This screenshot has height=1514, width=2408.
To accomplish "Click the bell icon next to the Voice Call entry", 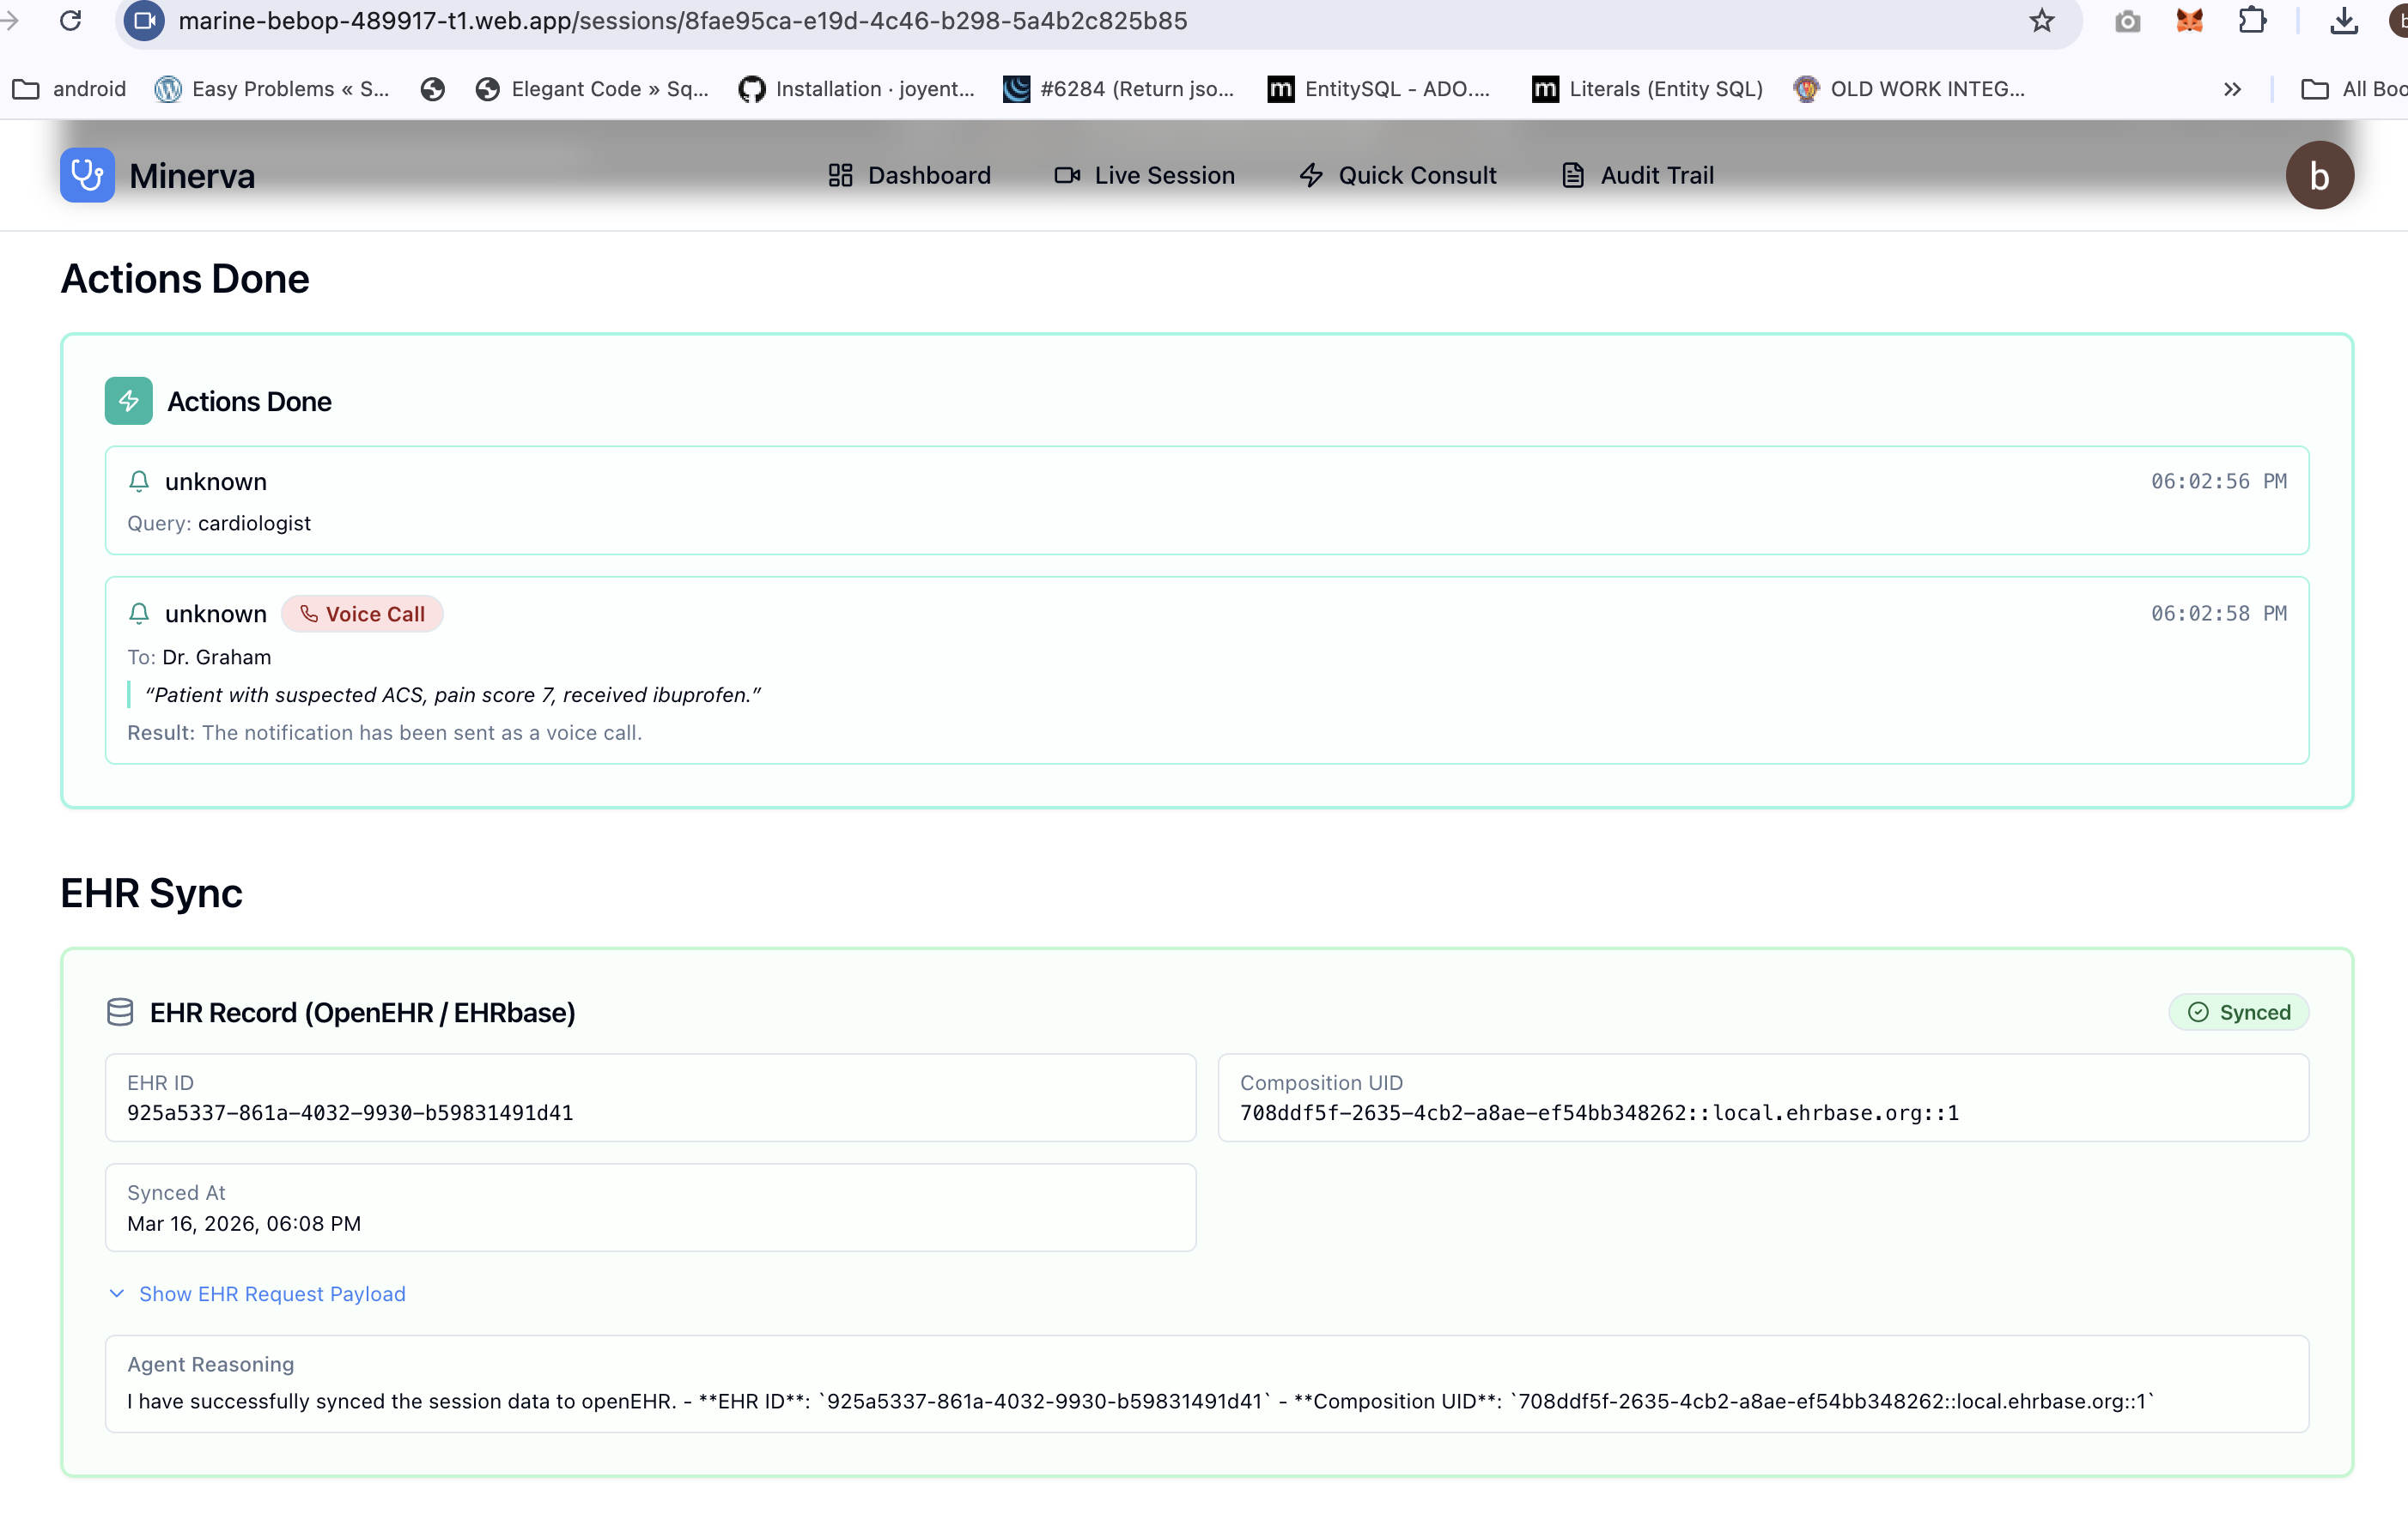I will pyautogui.click(x=139, y=614).
